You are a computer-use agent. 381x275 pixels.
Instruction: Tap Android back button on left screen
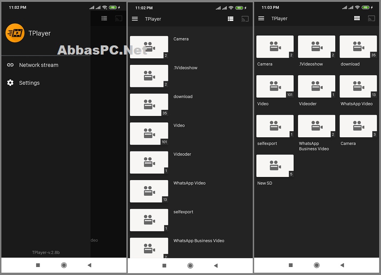[x=90, y=265]
